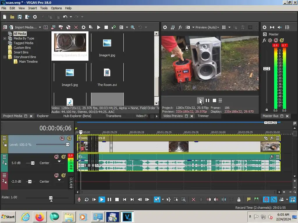The width and height of the screenshot is (298, 223).
Task: Open the audio event FX button
Action: click(x=272, y=157)
